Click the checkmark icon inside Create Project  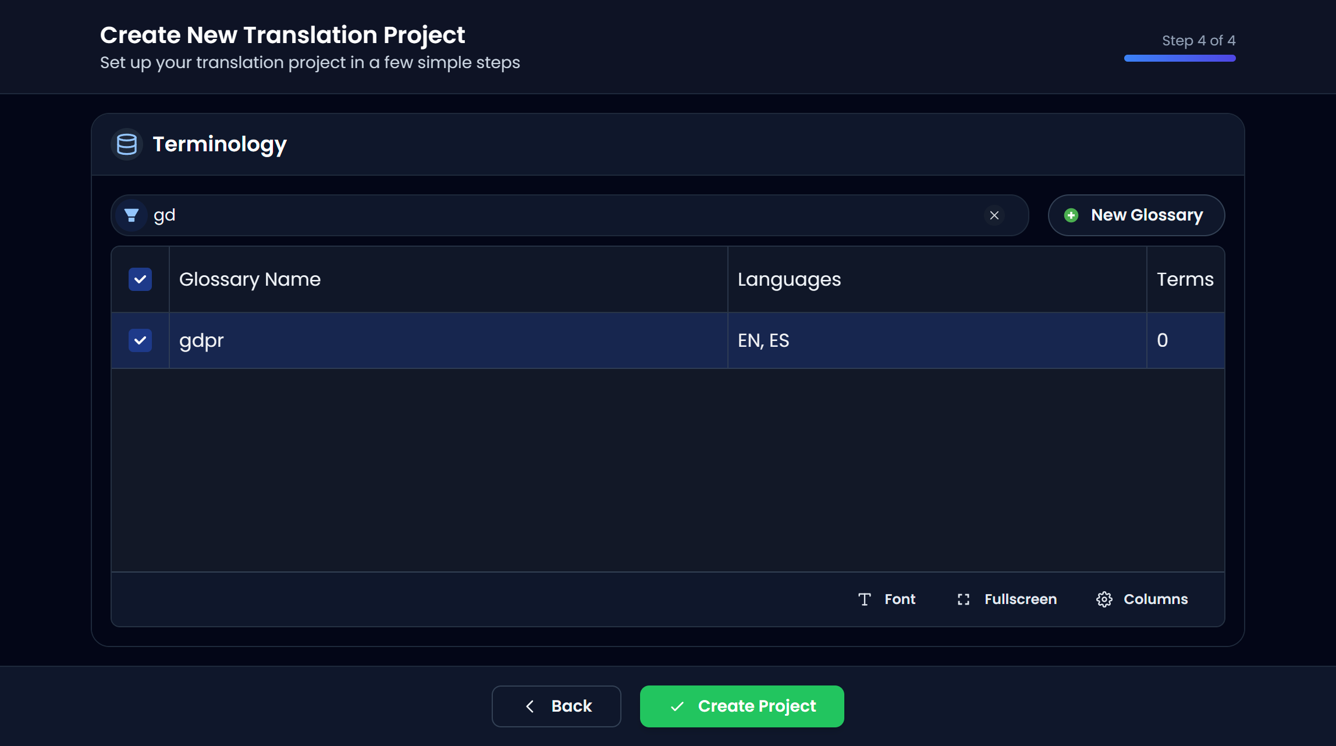[x=677, y=706]
